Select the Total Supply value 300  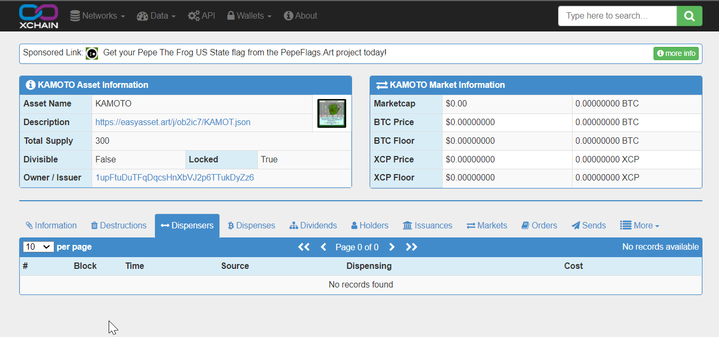click(x=102, y=141)
